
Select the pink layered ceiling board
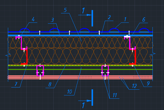pyautogui.click(x=80, y=77)
